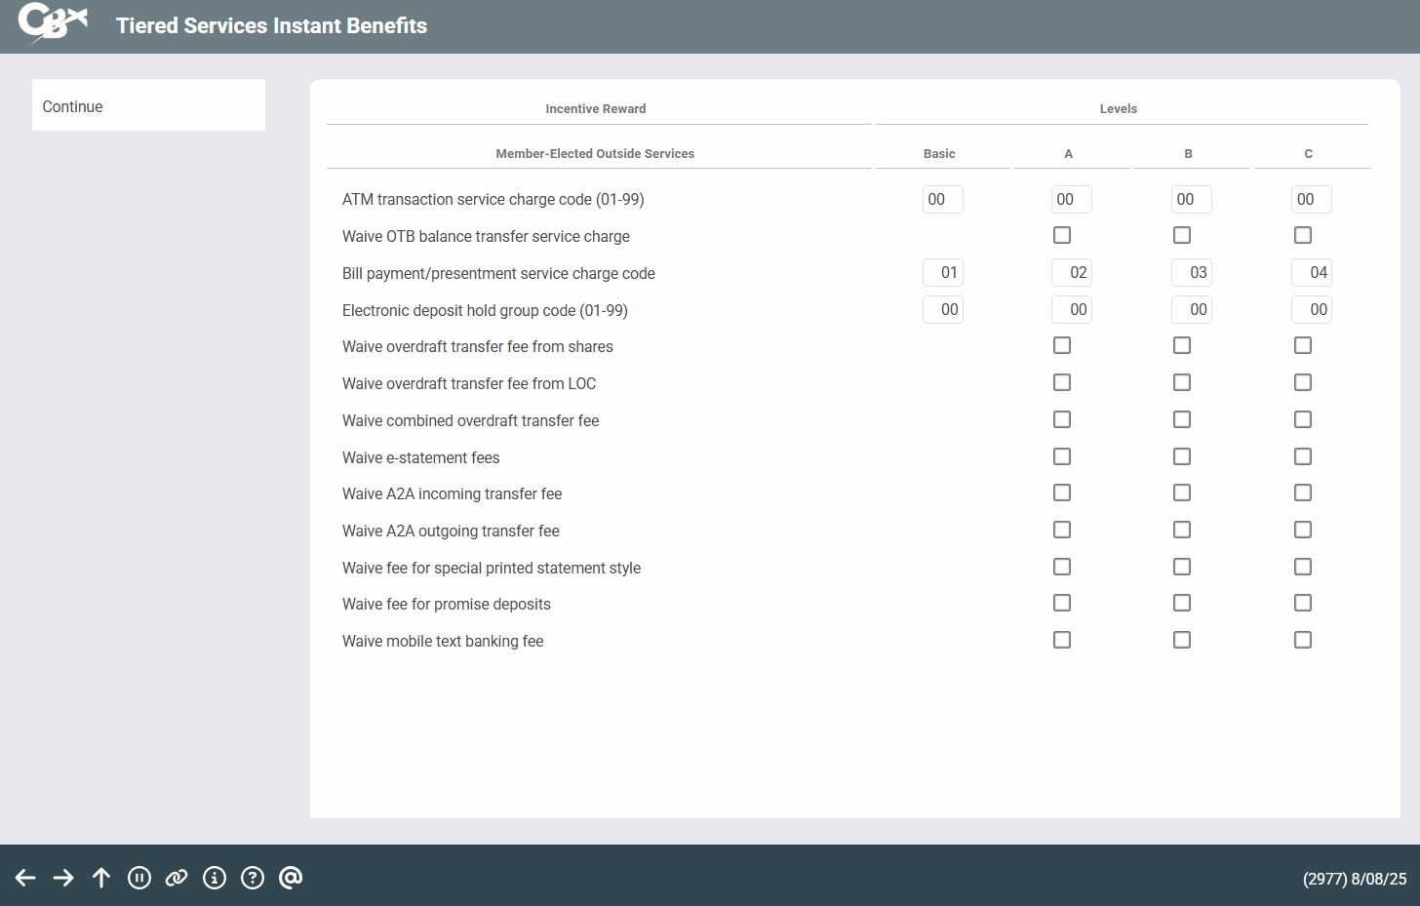Click the back arrow icon
The width and height of the screenshot is (1420, 906).
coord(25,878)
